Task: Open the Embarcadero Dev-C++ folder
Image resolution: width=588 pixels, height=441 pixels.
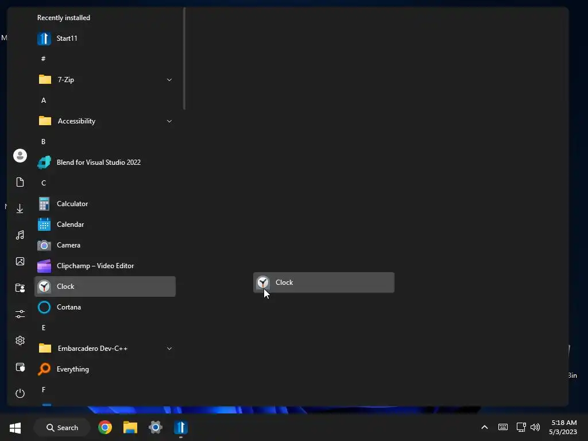Action: pos(105,349)
